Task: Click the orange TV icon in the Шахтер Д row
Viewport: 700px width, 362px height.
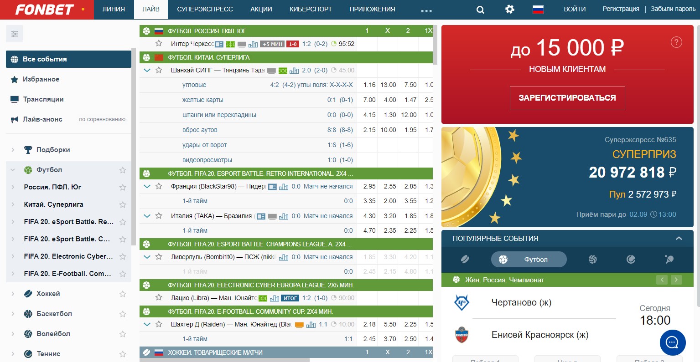Action: pyautogui.click(x=299, y=325)
